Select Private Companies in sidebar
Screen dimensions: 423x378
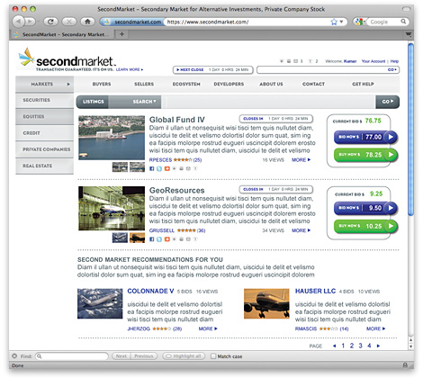pos(45,149)
